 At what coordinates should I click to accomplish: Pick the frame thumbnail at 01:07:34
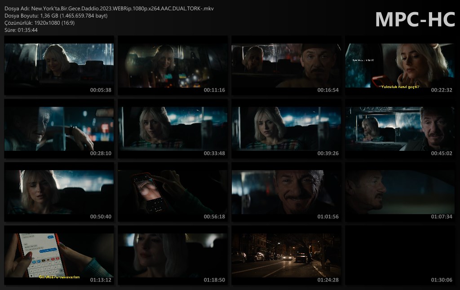(x=400, y=192)
